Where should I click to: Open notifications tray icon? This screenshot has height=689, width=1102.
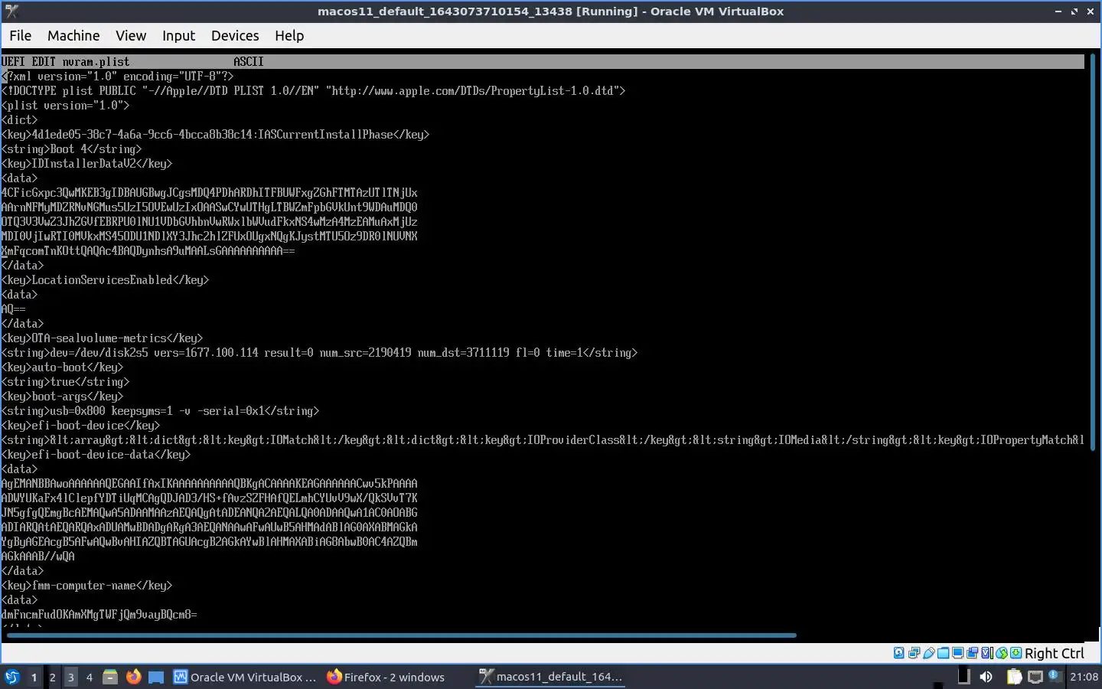pyautogui.click(x=1055, y=675)
